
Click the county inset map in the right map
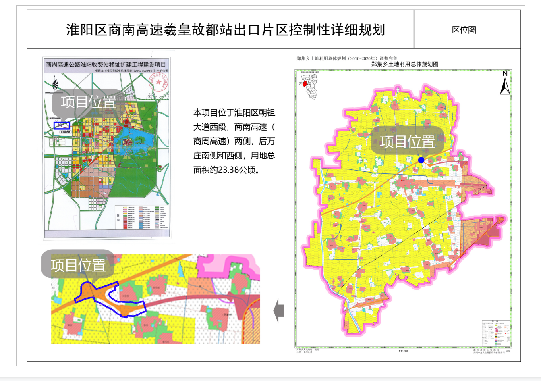pyautogui.click(x=311, y=85)
